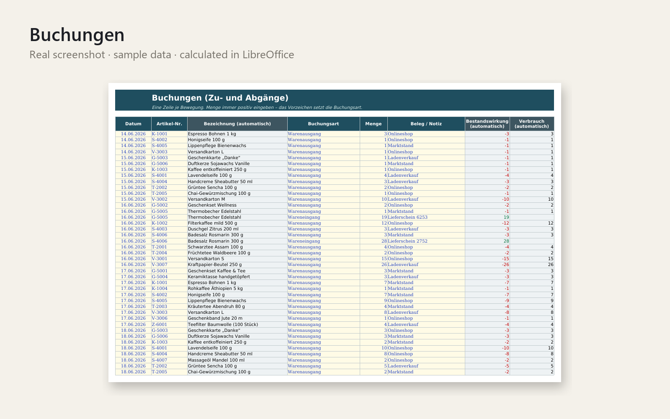Click the 'Massageöl Mandel 100 ml' cell

pyautogui.click(x=237, y=360)
